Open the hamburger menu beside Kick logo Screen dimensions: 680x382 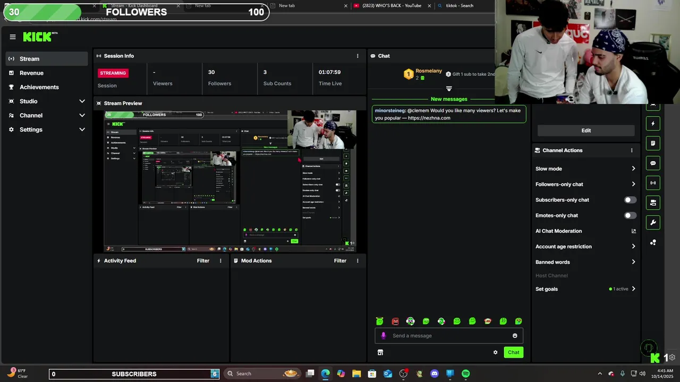12,37
